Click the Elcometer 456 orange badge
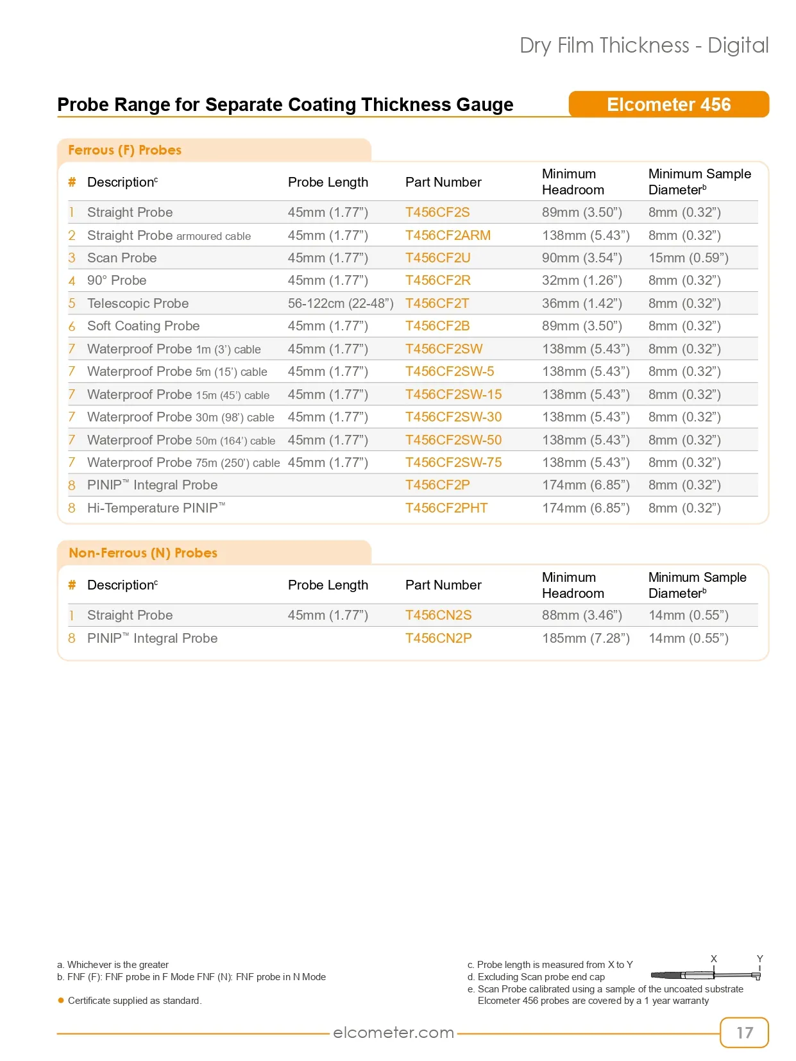The width and height of the screenshot is (796, 1061). pyautogui.click(x=668, y=104)
